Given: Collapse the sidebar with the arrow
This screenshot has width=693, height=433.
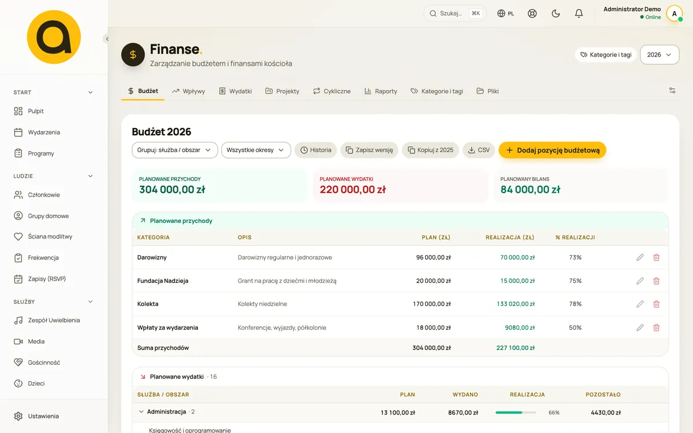Looking at the screenshot, I should [107, 39].
